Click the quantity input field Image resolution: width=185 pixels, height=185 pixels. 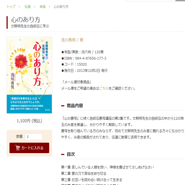[34, 137]
